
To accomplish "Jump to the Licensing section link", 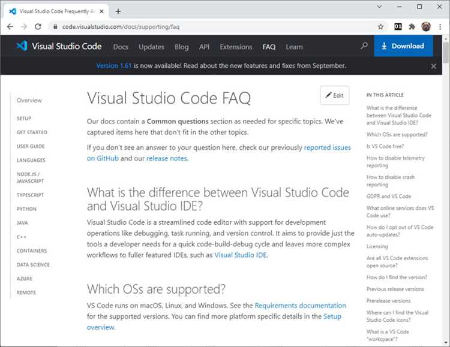I will [x=377, y=246].
